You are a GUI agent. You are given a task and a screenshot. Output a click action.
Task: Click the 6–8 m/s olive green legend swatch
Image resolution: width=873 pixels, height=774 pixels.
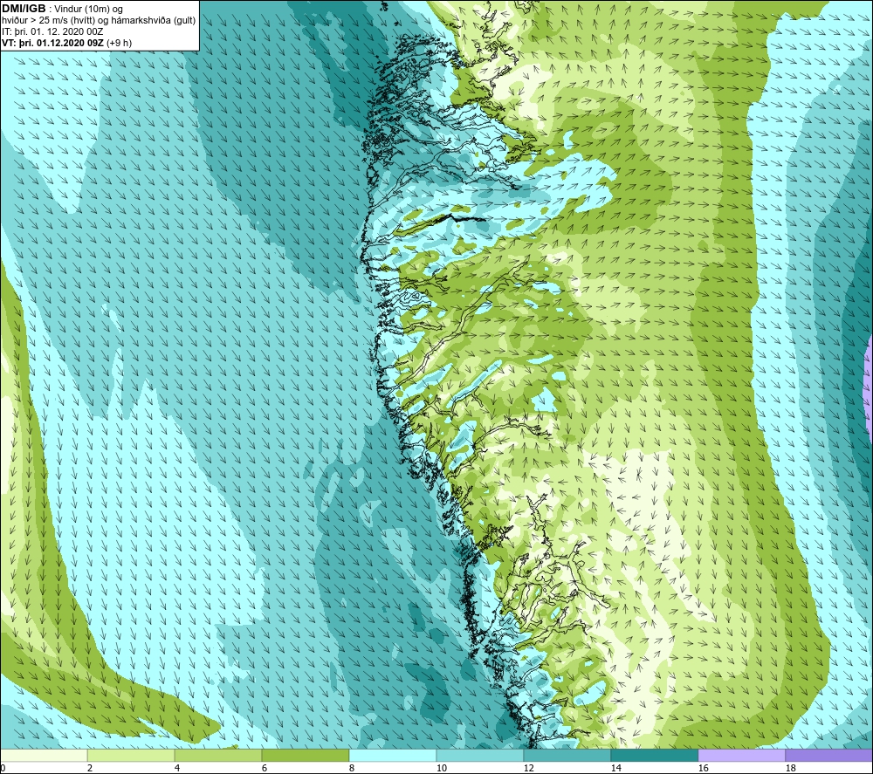click(x=306, y=756)
